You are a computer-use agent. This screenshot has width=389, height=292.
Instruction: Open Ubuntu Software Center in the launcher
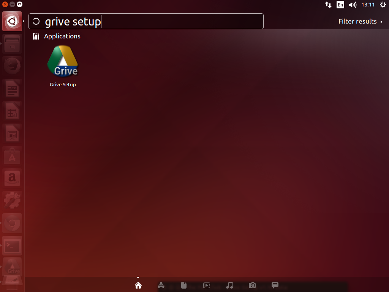click(x=12, y=156)
